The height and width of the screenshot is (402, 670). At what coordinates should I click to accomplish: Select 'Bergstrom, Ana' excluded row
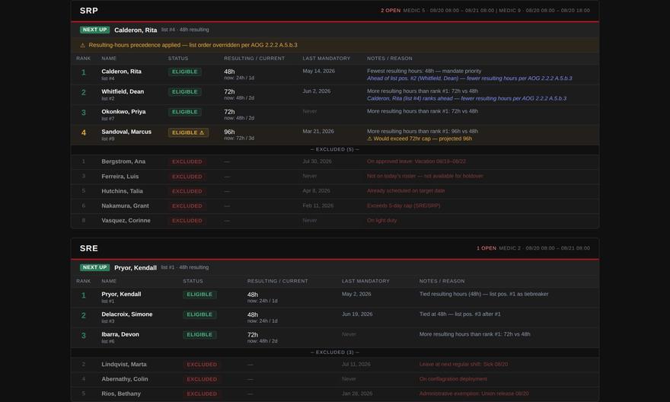(x=335, y=162)
